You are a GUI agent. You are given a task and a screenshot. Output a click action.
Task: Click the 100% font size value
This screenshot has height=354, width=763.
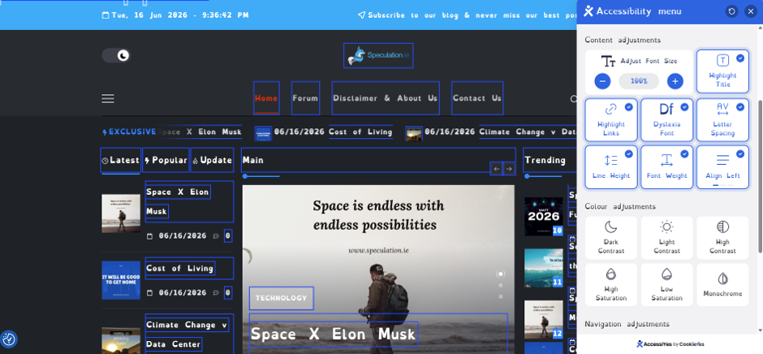point(639,81)
